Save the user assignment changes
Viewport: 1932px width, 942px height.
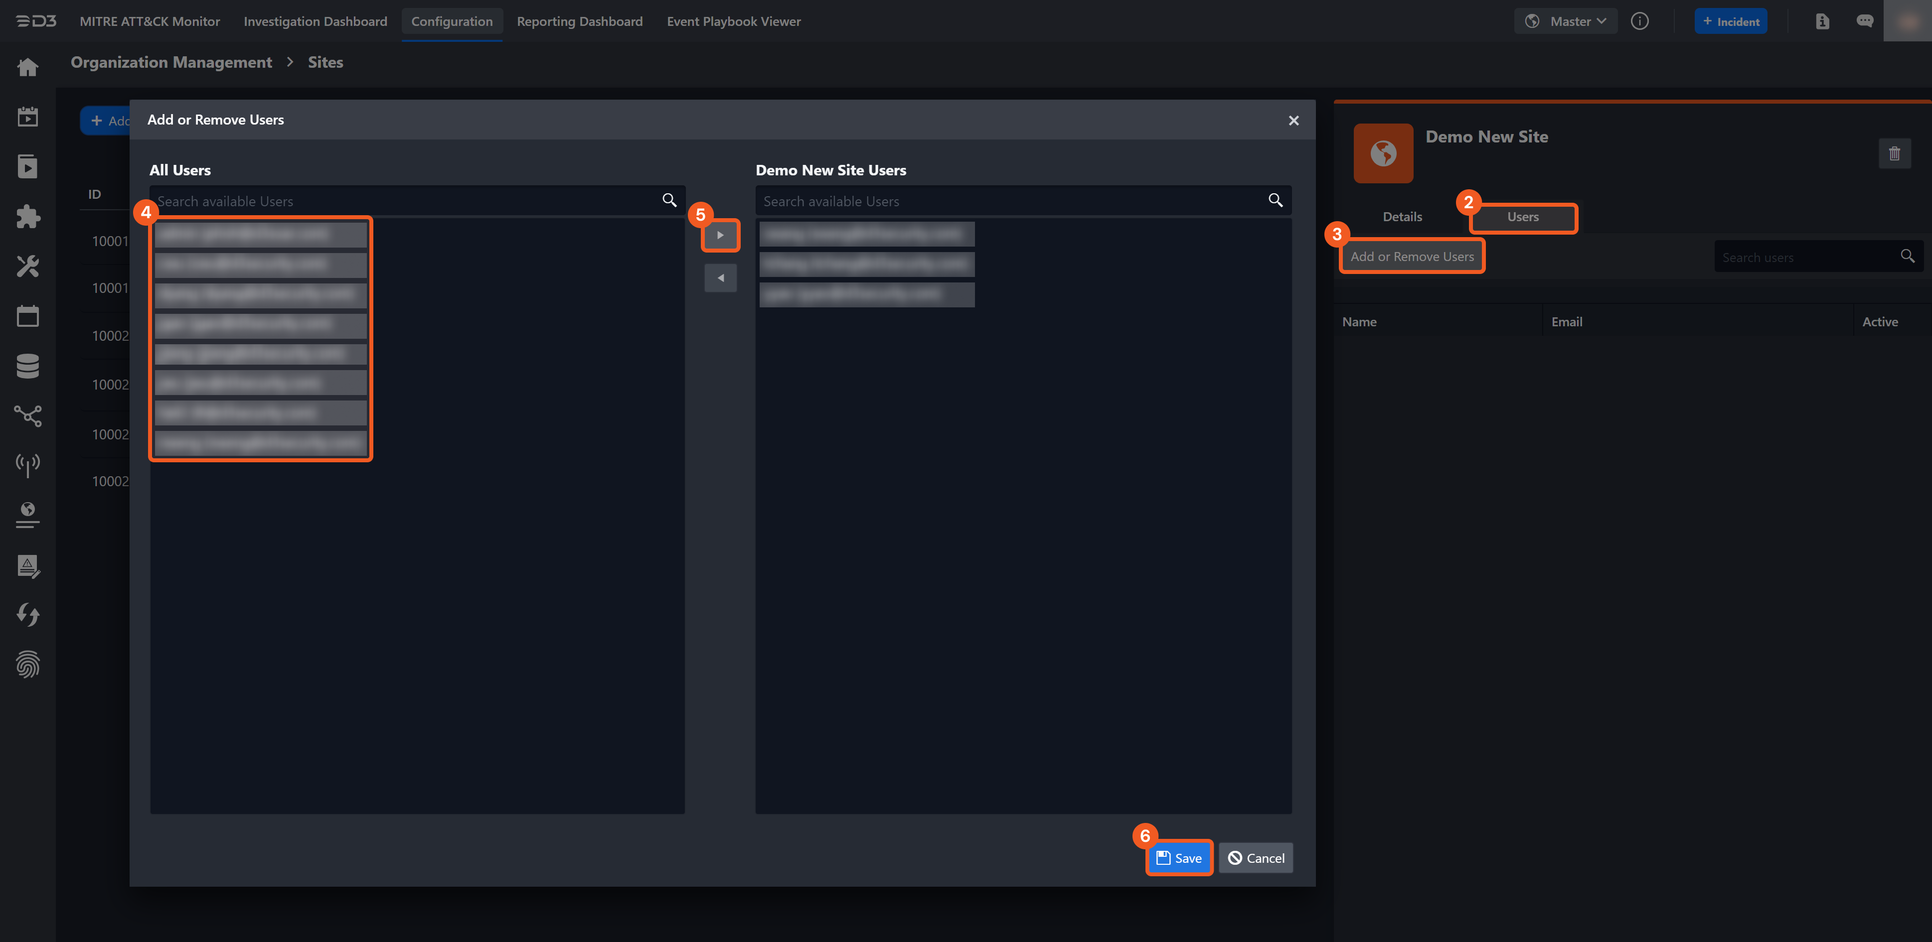(x=1179, y=857)
